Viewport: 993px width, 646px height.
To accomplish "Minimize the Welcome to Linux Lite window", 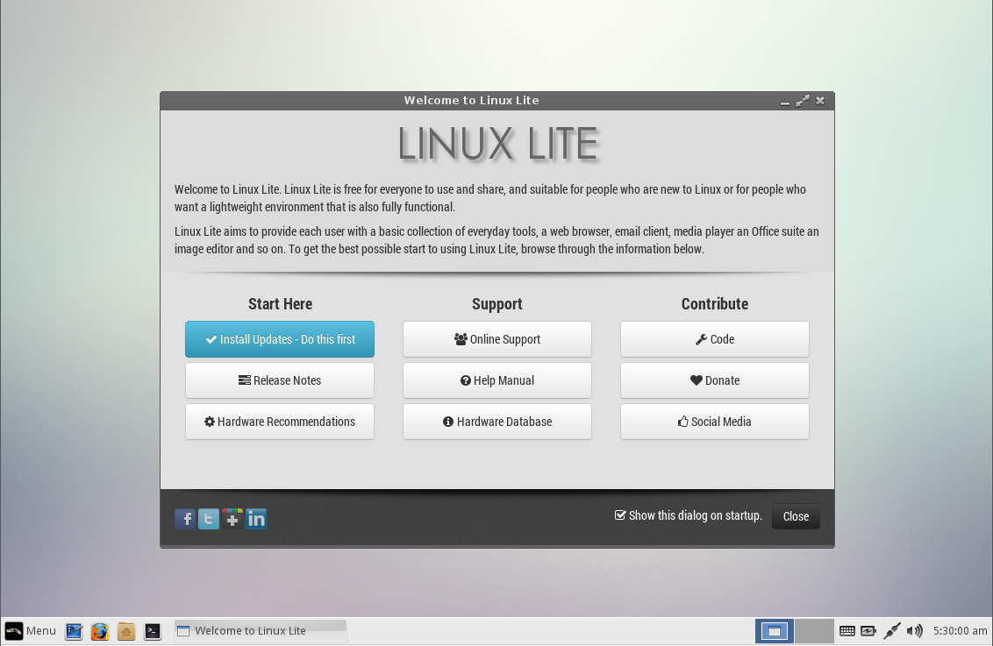I will [784, 102].
